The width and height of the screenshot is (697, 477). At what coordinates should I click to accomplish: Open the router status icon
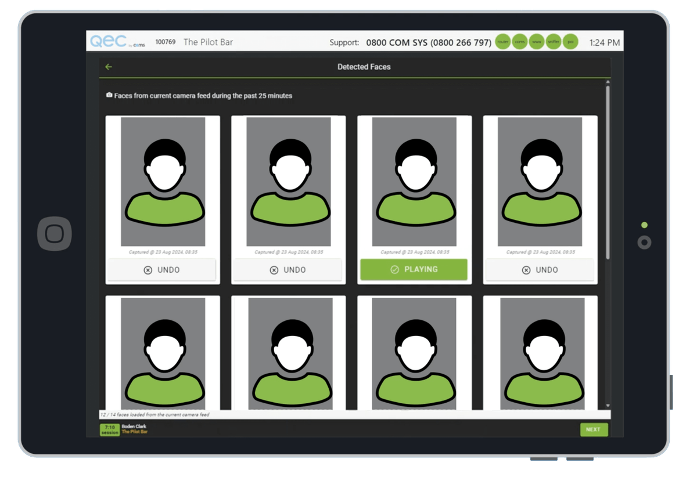pos(502,42)
